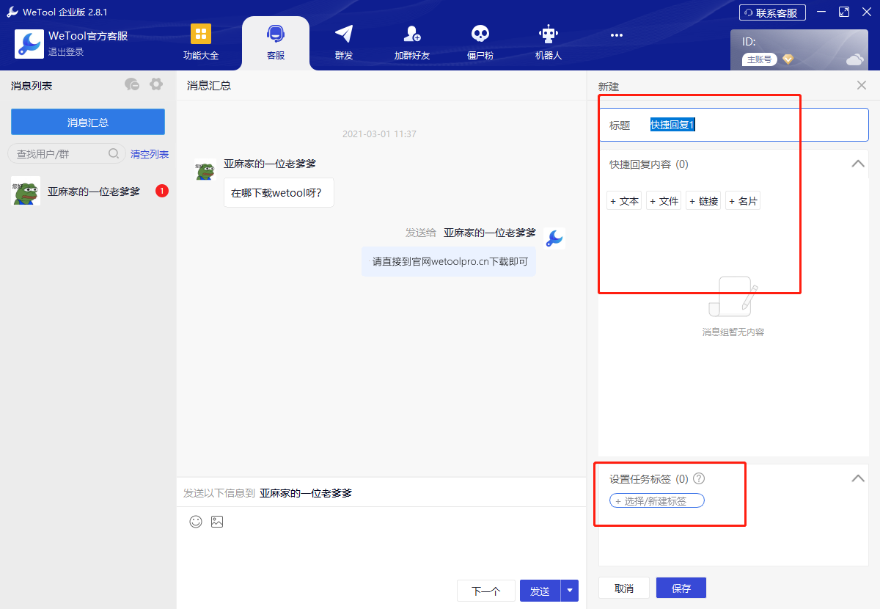Click the WeChat mute icon in 消息列表 header
The height and width of the screenshot is (609, 880).
click(x=132, y=85)
